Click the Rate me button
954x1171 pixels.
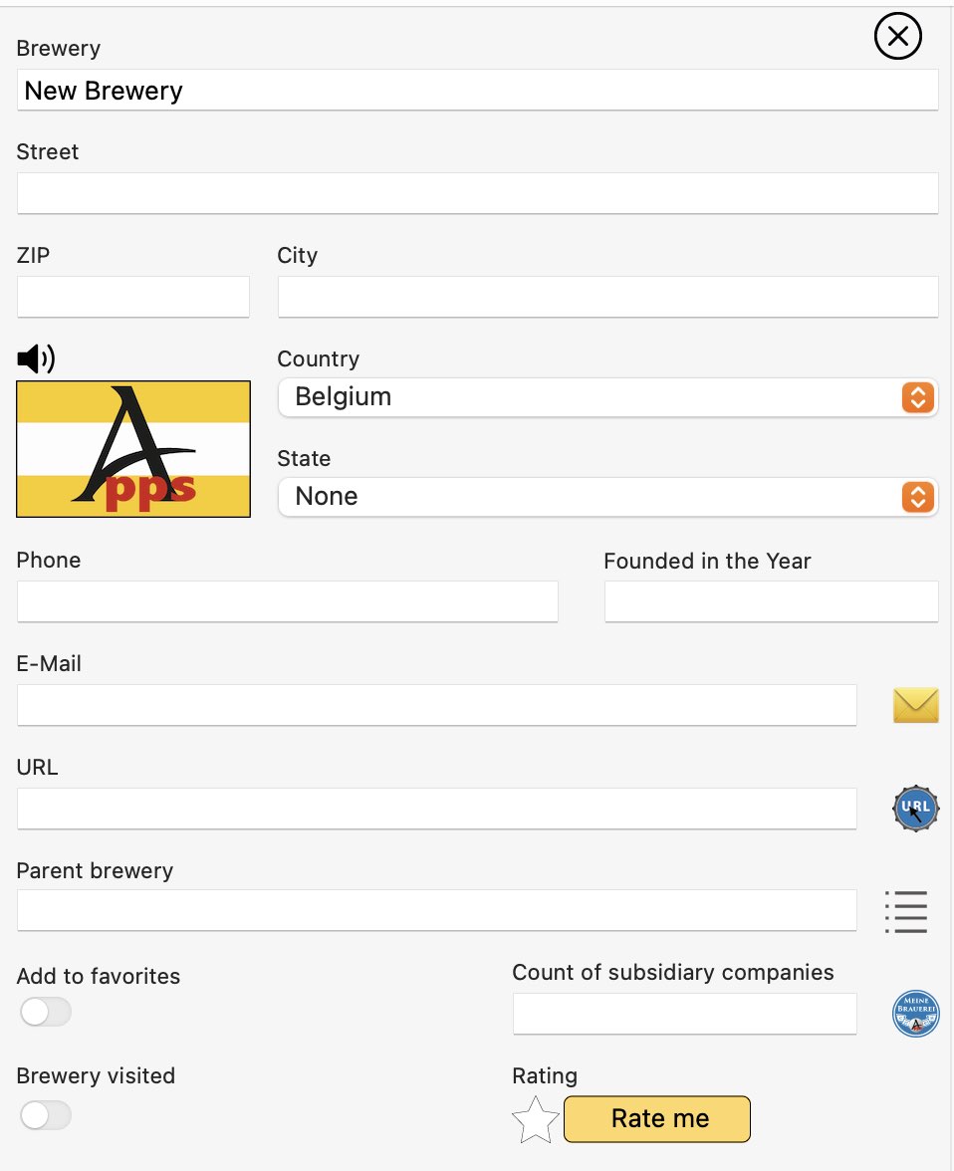tap(656, 1119)
